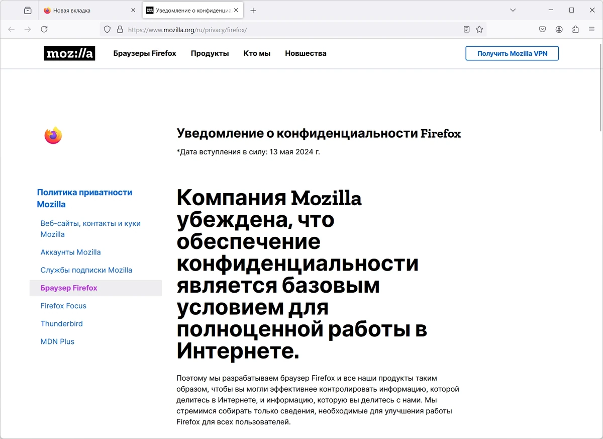Screen dimensions: 603x439
Task: Open Firefox View icon in tab strip
Action: click(28, 10)
